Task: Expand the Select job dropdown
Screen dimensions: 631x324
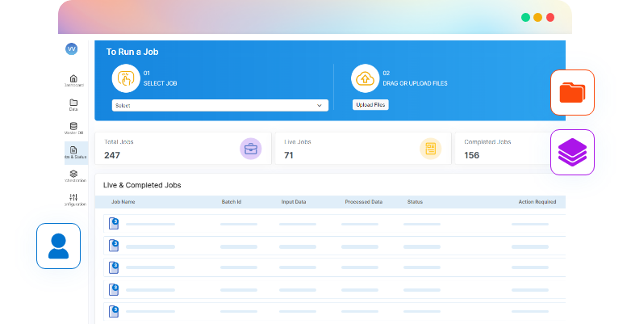Action: click(x=219, y=105)
